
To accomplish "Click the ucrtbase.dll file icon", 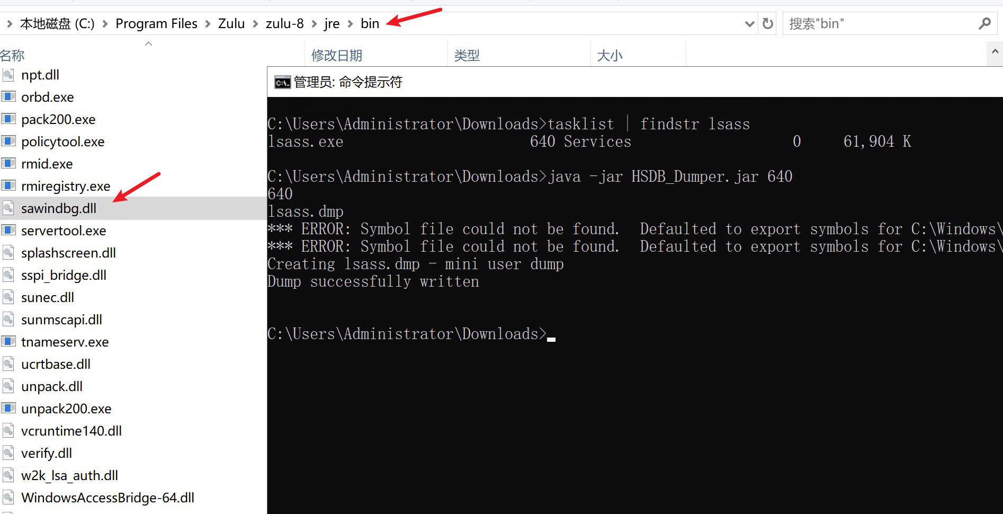I will [x=8, y=364].
